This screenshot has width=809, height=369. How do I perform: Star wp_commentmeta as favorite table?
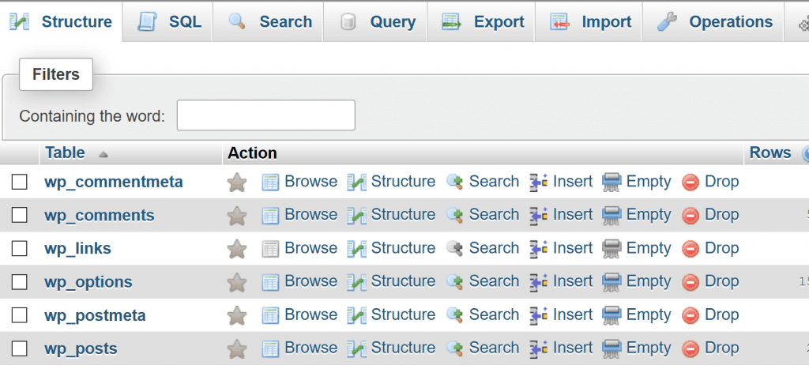(x=237, y=183)
